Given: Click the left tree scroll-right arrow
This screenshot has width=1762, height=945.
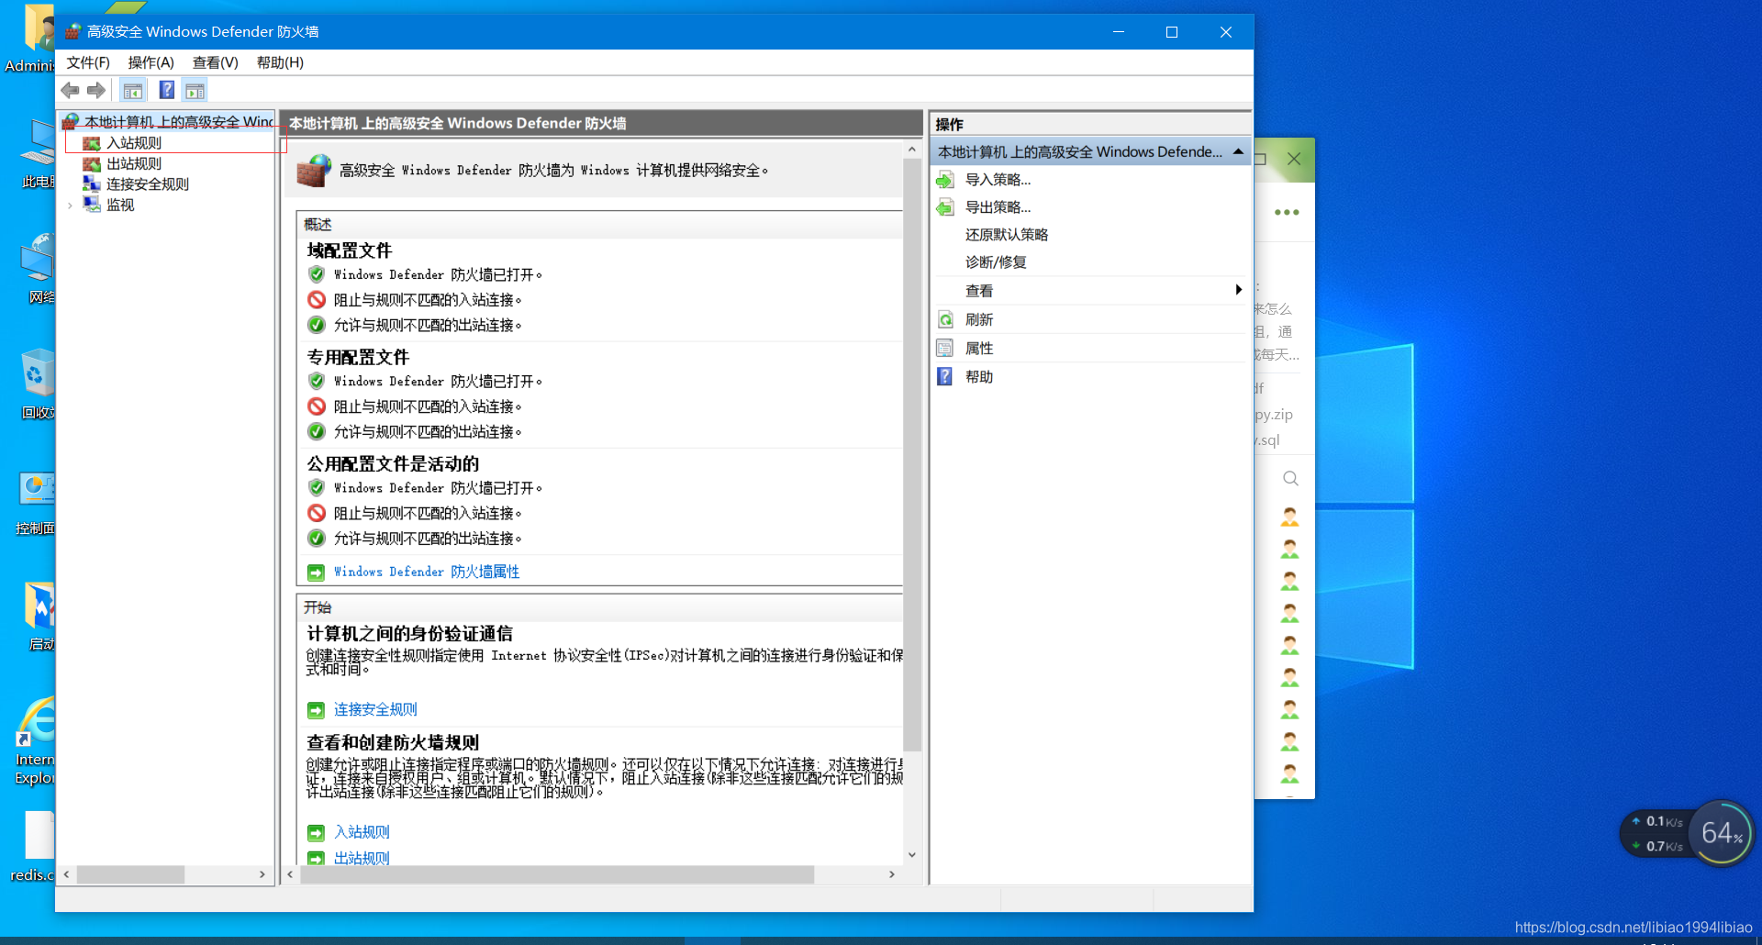Looking at the screenshot, I should (262, 874).
